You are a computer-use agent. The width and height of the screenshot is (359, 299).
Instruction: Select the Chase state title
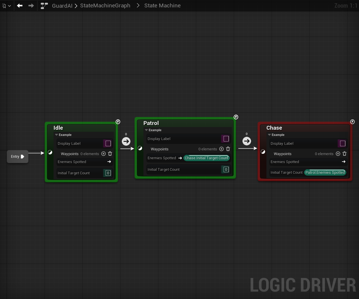[274, 128]
